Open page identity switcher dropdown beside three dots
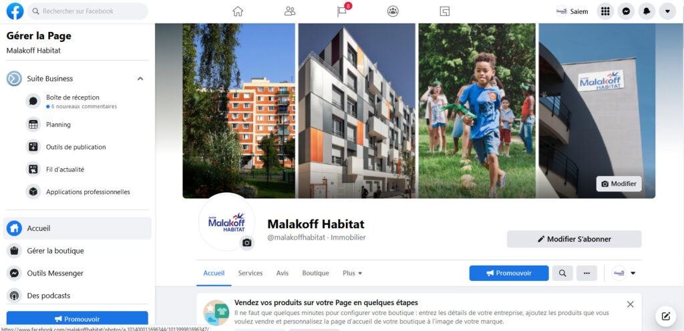Image resolution: width=684 pixels, height=331 pixels. [x=624, y=273]
